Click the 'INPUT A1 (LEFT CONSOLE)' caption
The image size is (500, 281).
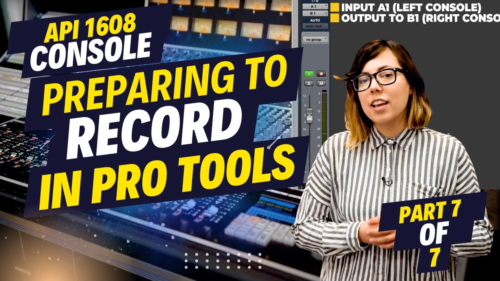pyautogui.click(x=411, y=7)
